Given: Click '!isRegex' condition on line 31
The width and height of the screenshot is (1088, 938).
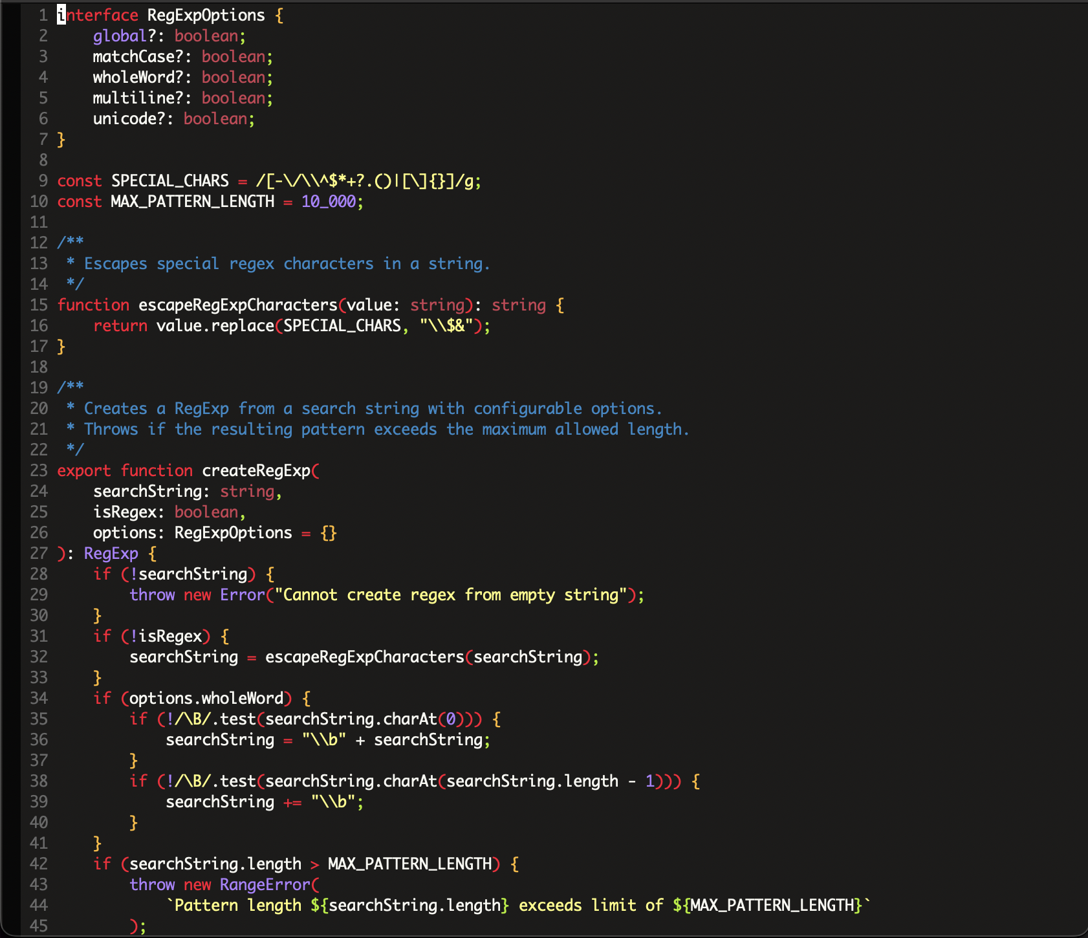Looking at the screenshot, I should 166,636.
